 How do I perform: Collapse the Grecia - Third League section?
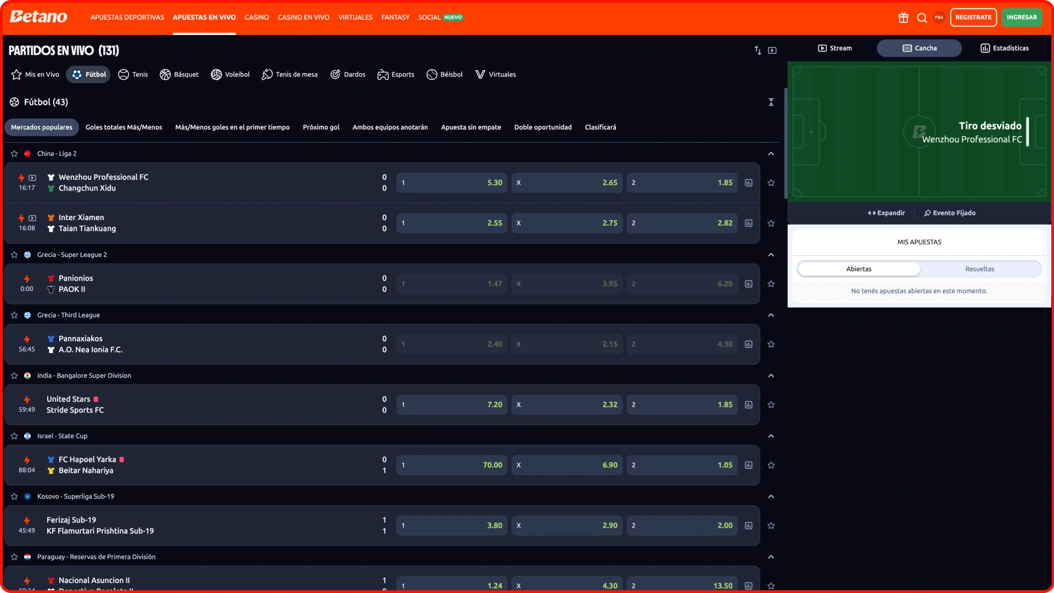771,315
